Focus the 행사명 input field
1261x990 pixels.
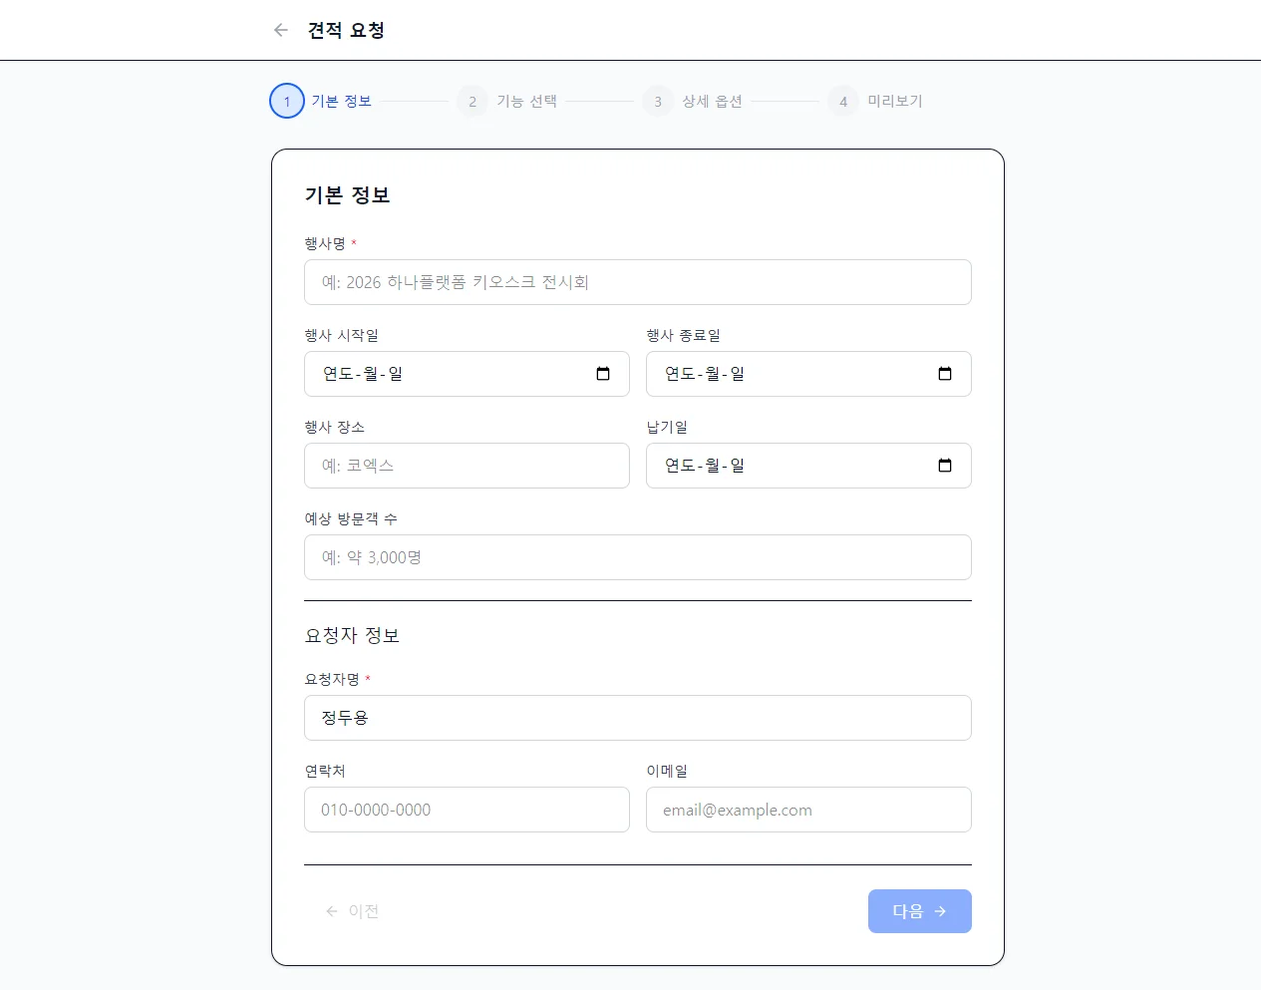[x=638, y=282]
